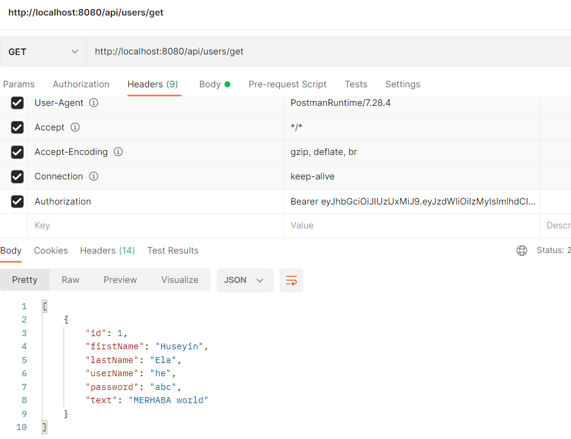Click the "MERHABA world" text value
Screen dimensions: 571x439
point(168,400)
